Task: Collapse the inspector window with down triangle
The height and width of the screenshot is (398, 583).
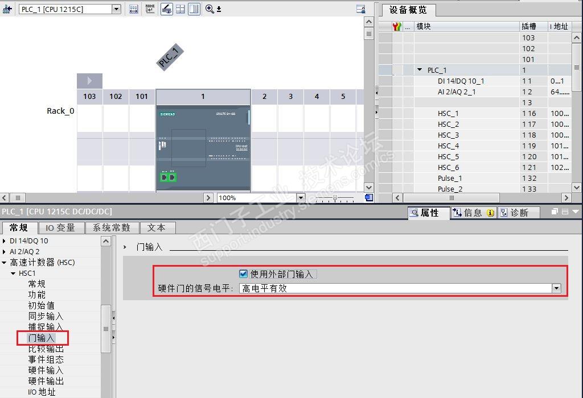Action: pyautogui.click(x=576, y=212)
